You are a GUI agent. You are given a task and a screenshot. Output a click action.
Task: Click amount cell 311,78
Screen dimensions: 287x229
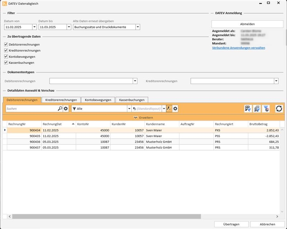point(264,147)
